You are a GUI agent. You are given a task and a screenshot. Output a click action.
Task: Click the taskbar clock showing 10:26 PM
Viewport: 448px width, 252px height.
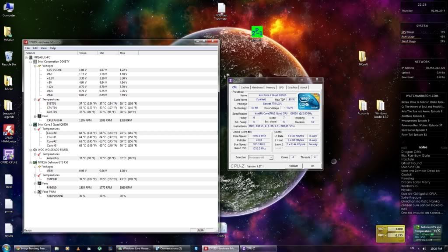pos(436,248)
